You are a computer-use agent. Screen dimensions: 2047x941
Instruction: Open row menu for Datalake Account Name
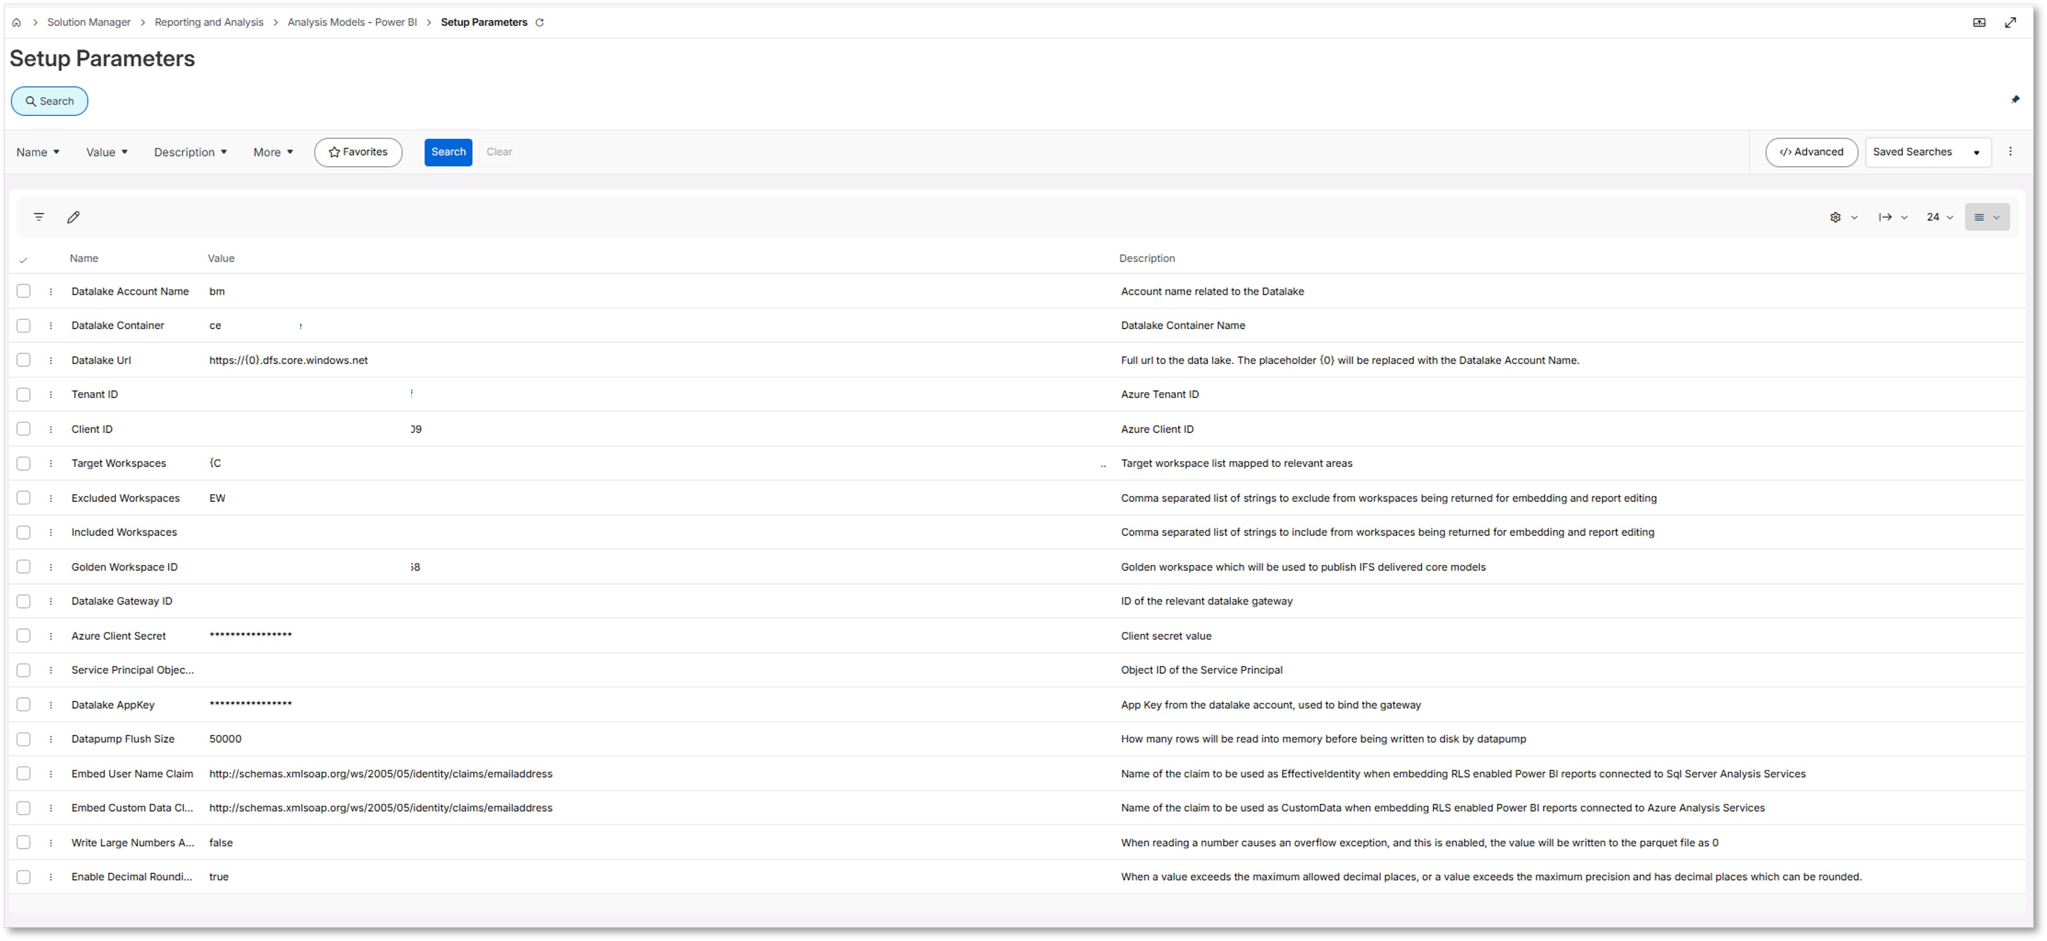point(51,291)
